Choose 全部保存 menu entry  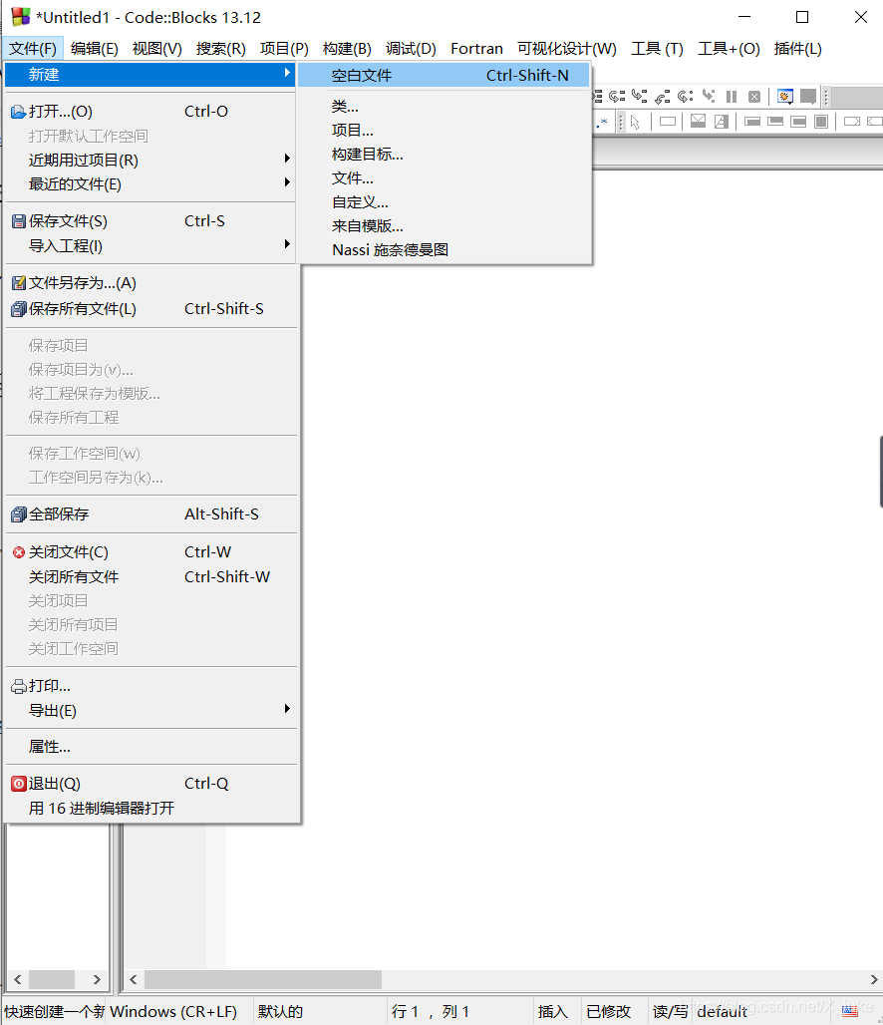(150, 513)
